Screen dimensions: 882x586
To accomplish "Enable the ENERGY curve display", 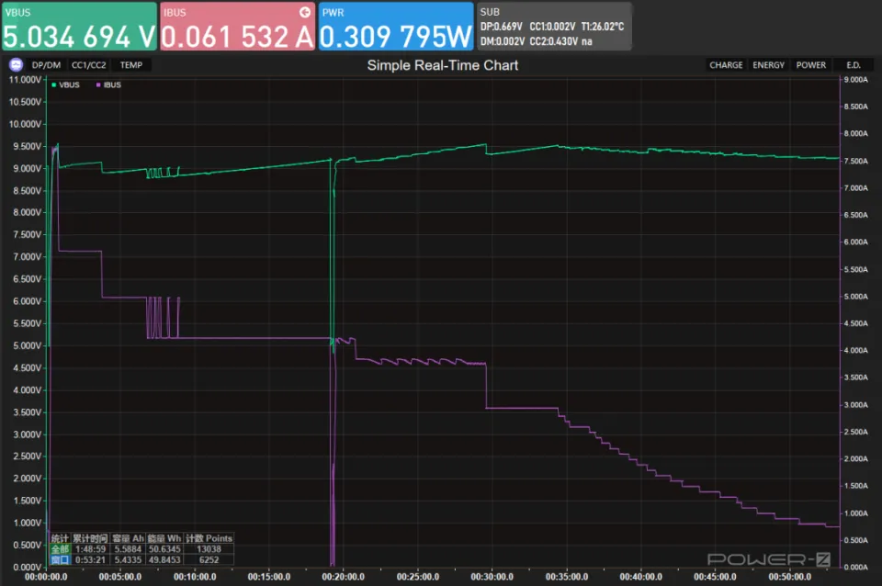I will (768, 65).
